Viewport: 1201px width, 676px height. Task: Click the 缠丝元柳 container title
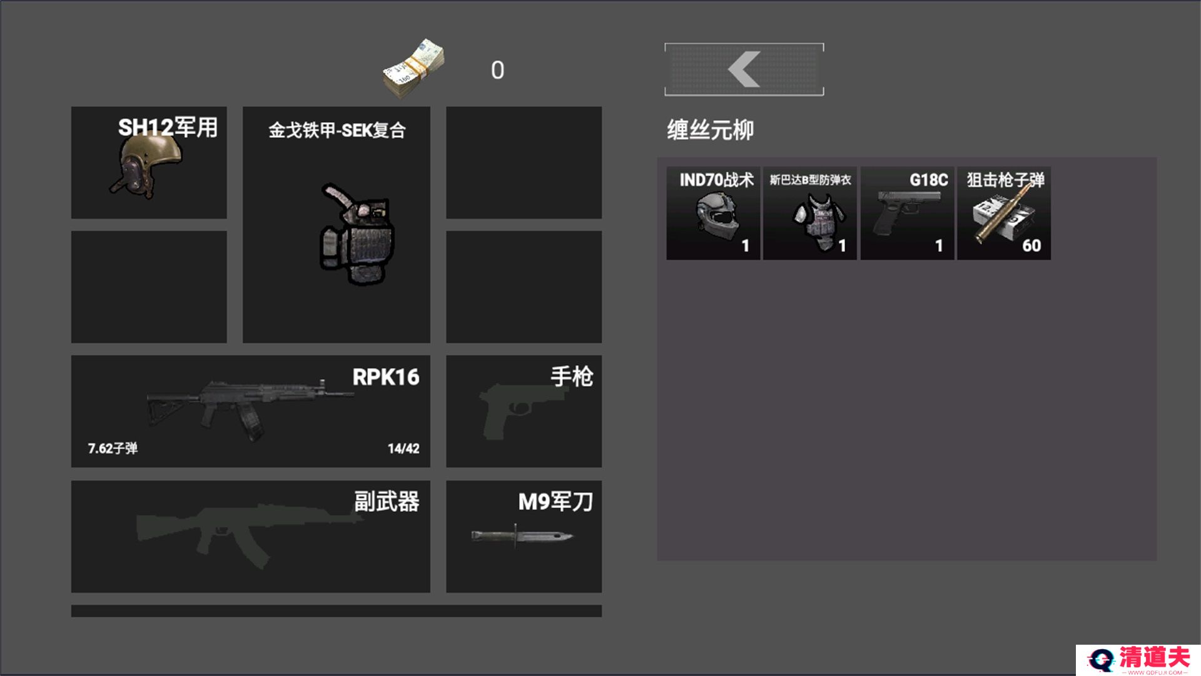coord(711,130)
